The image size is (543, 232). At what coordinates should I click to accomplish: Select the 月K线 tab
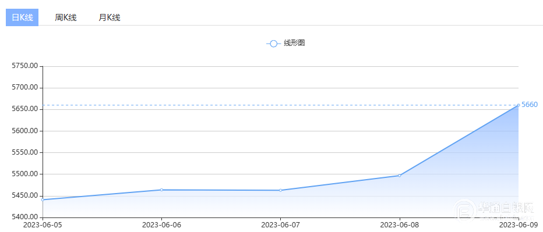tap(110, 17)
